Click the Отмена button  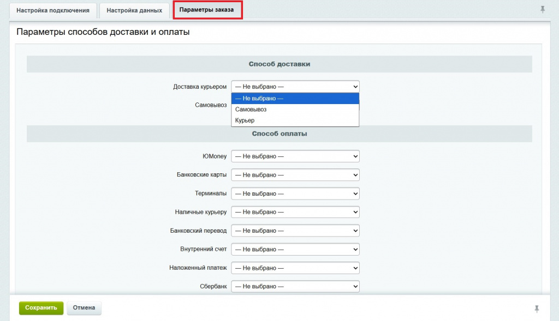(84, 308)
